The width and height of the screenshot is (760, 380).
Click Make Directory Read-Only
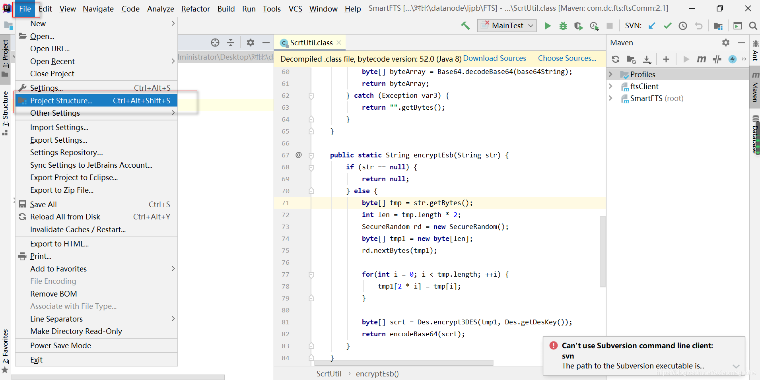tap(96, 331)
